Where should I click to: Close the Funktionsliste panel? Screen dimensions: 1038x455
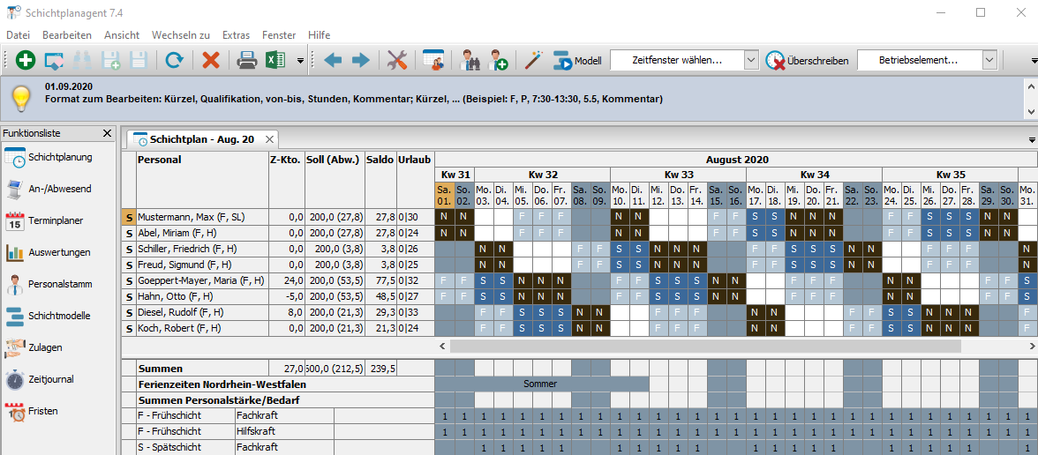(108, 134)
